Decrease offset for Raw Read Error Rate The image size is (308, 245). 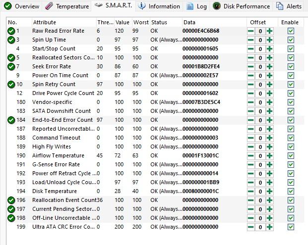point(250,31)
